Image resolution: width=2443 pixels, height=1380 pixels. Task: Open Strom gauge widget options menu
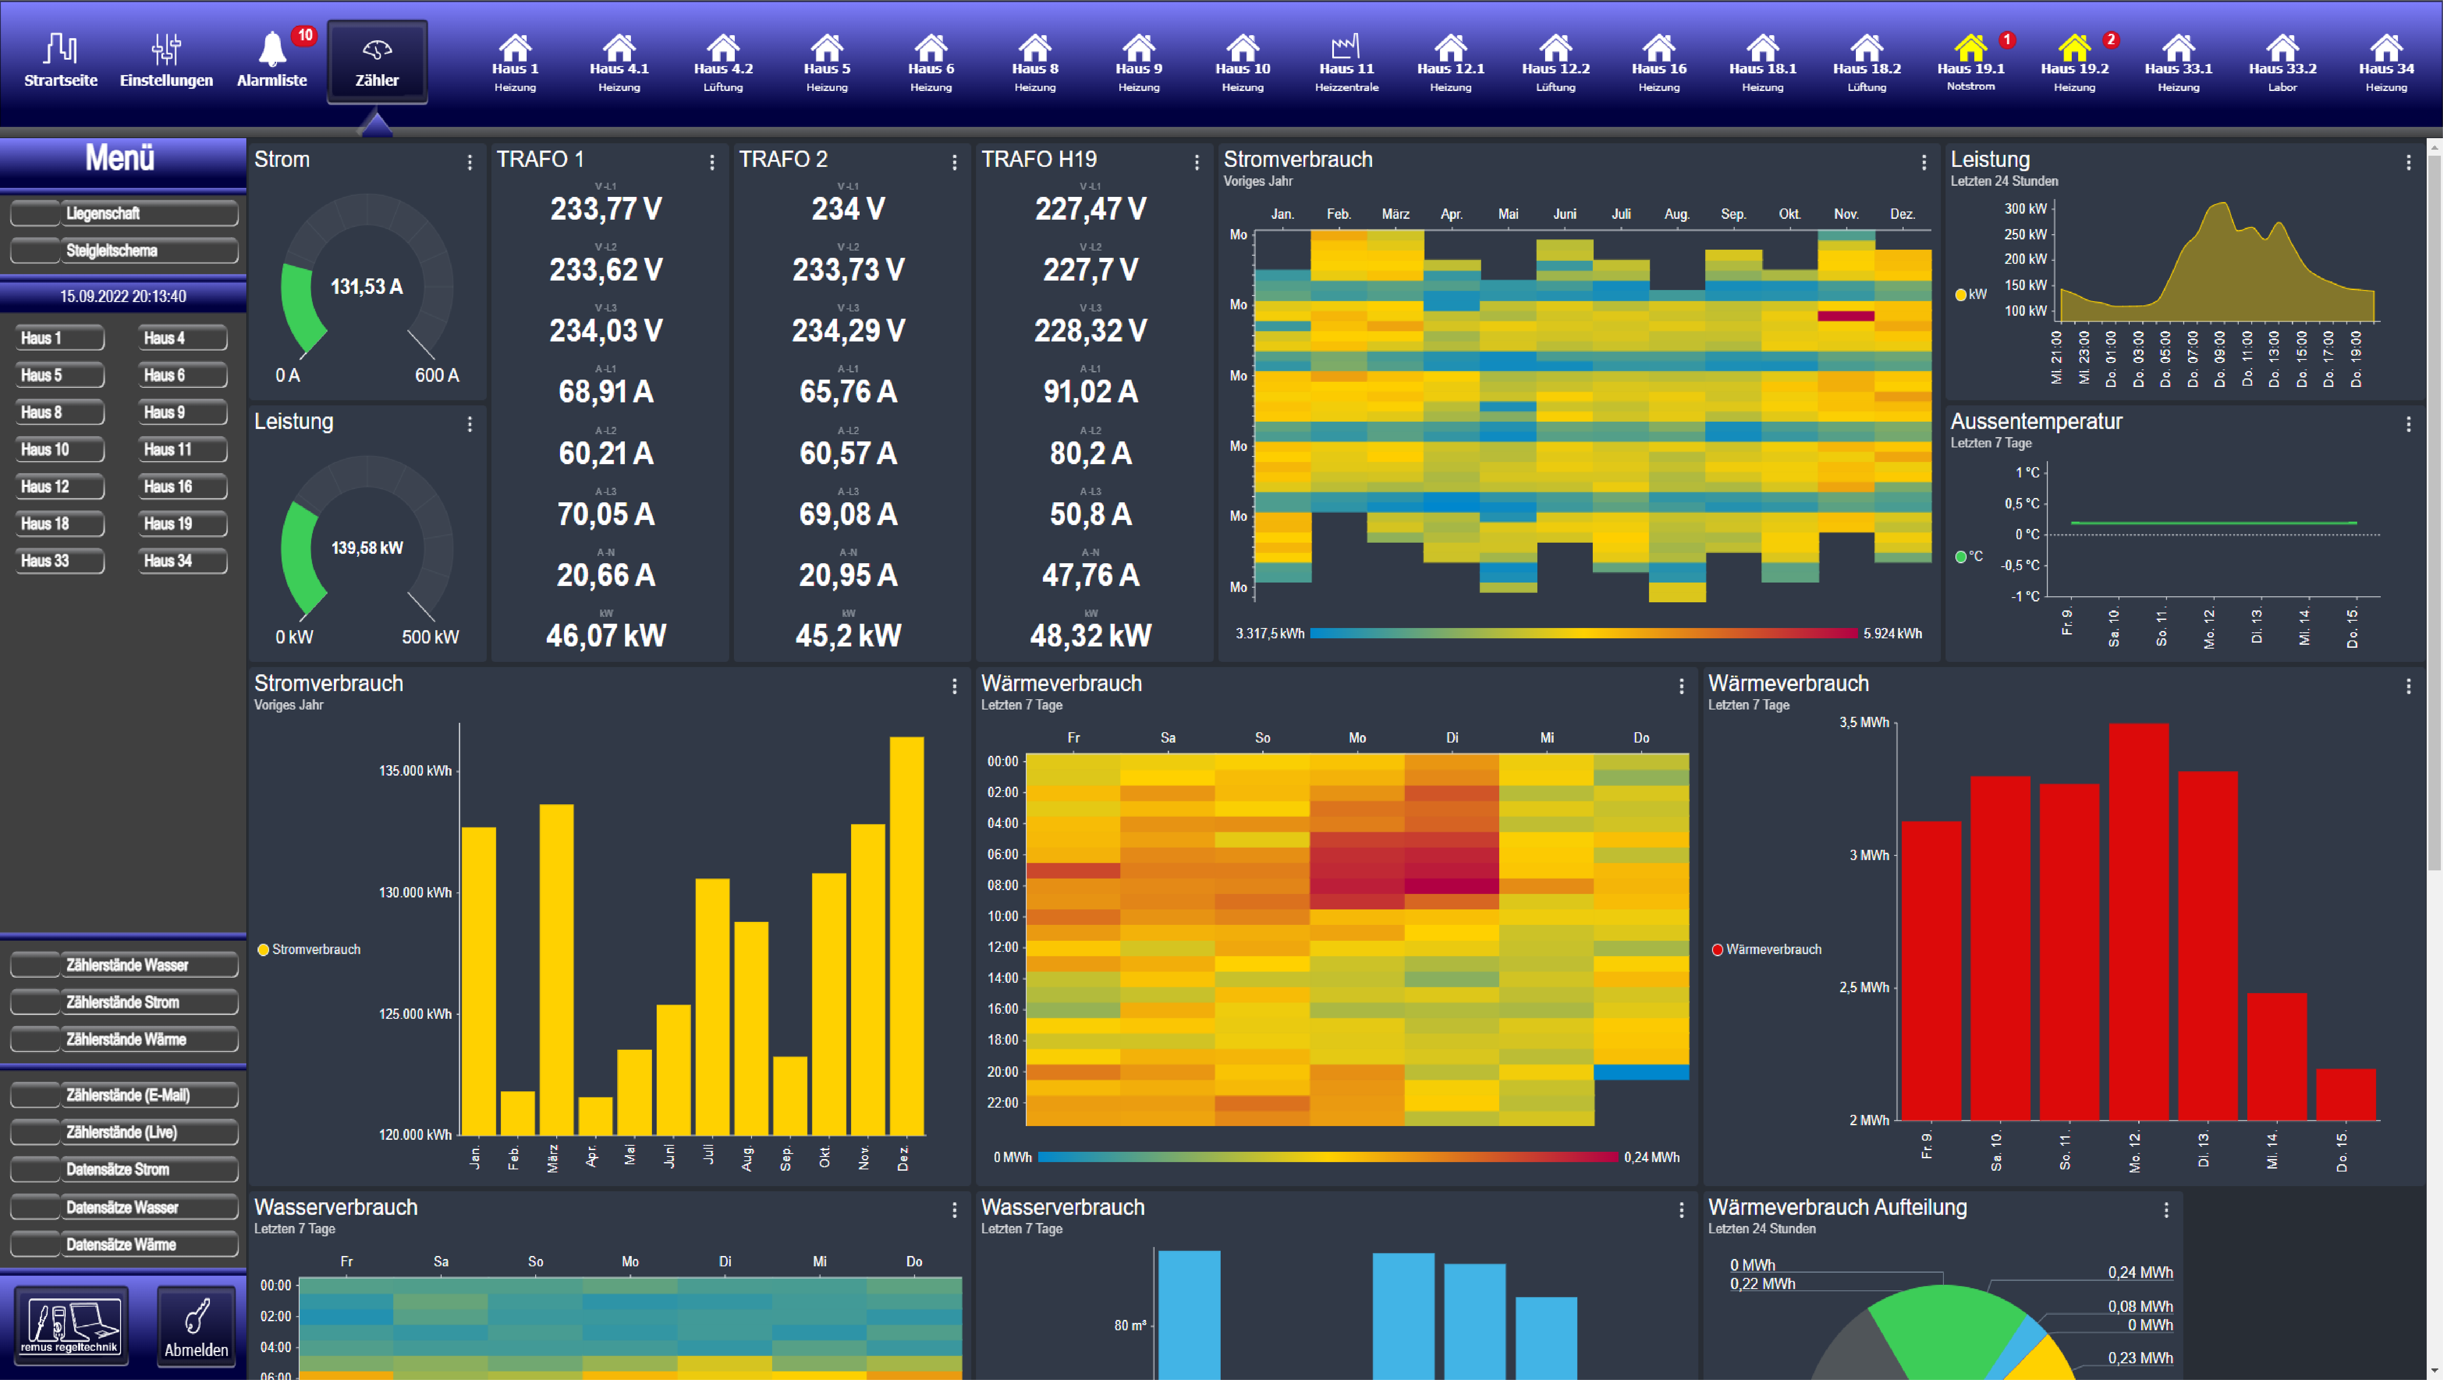(x=470, y=163)
